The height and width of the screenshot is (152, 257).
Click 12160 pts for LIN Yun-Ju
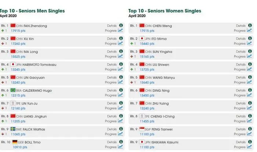pos(18,108)
